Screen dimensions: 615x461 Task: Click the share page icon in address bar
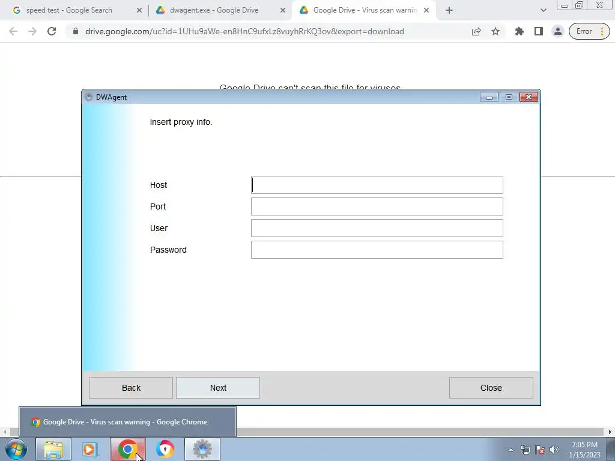coord(476,31)
